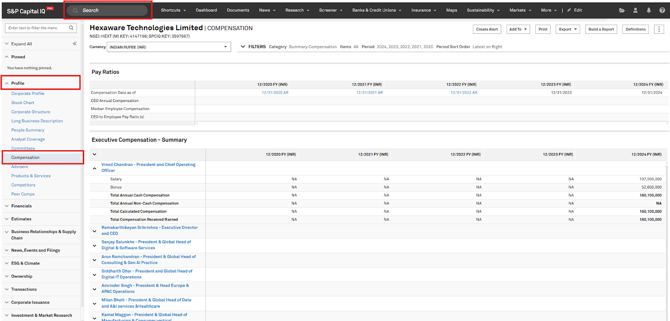Open the notifications bell icon
The image size is (670, 321).
pos(649,10)
